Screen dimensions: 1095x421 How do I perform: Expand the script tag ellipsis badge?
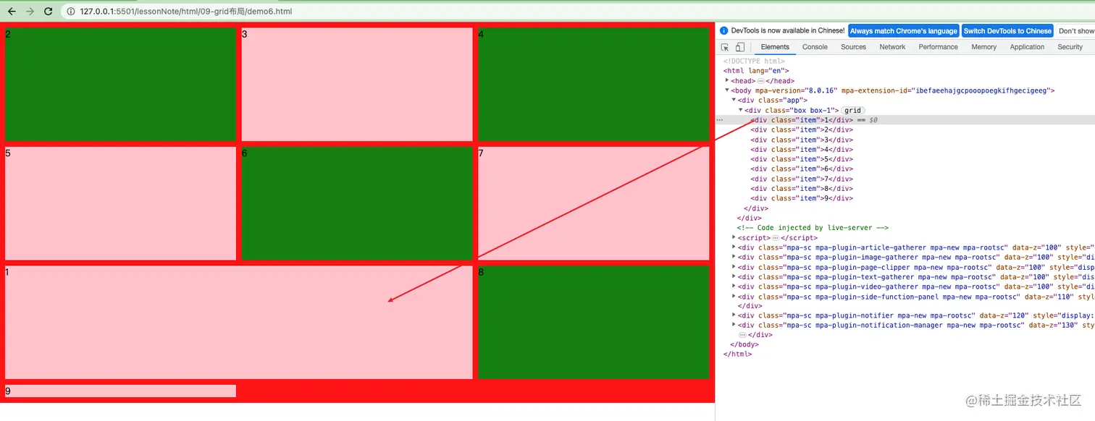(775, 238)
